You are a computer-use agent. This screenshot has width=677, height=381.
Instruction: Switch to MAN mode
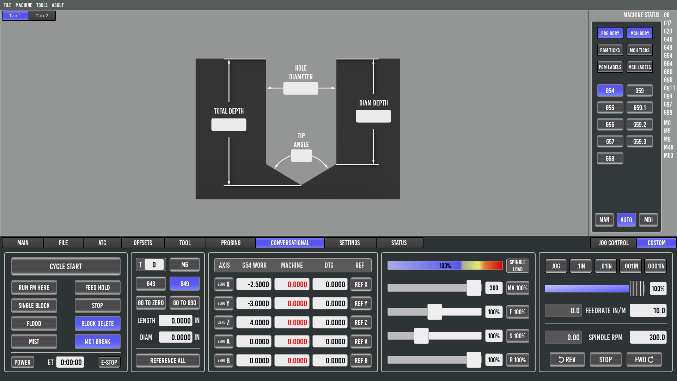(x=604, y=220)
